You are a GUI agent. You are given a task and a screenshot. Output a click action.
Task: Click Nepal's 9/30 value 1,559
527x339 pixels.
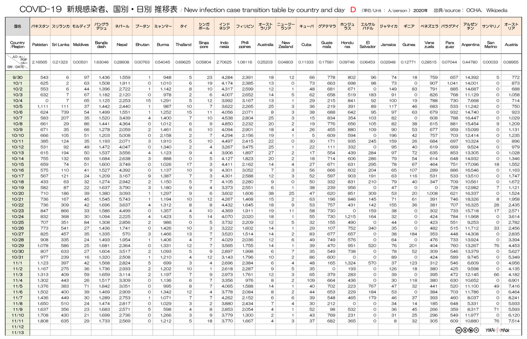pos(125,78)
